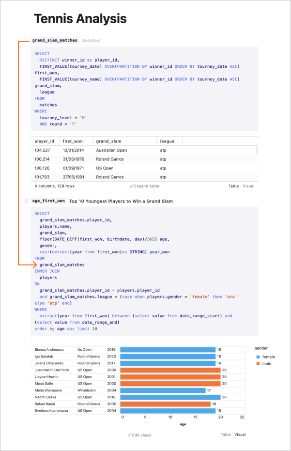Click the grand_slam_matches cell name tag

point(55,40)
